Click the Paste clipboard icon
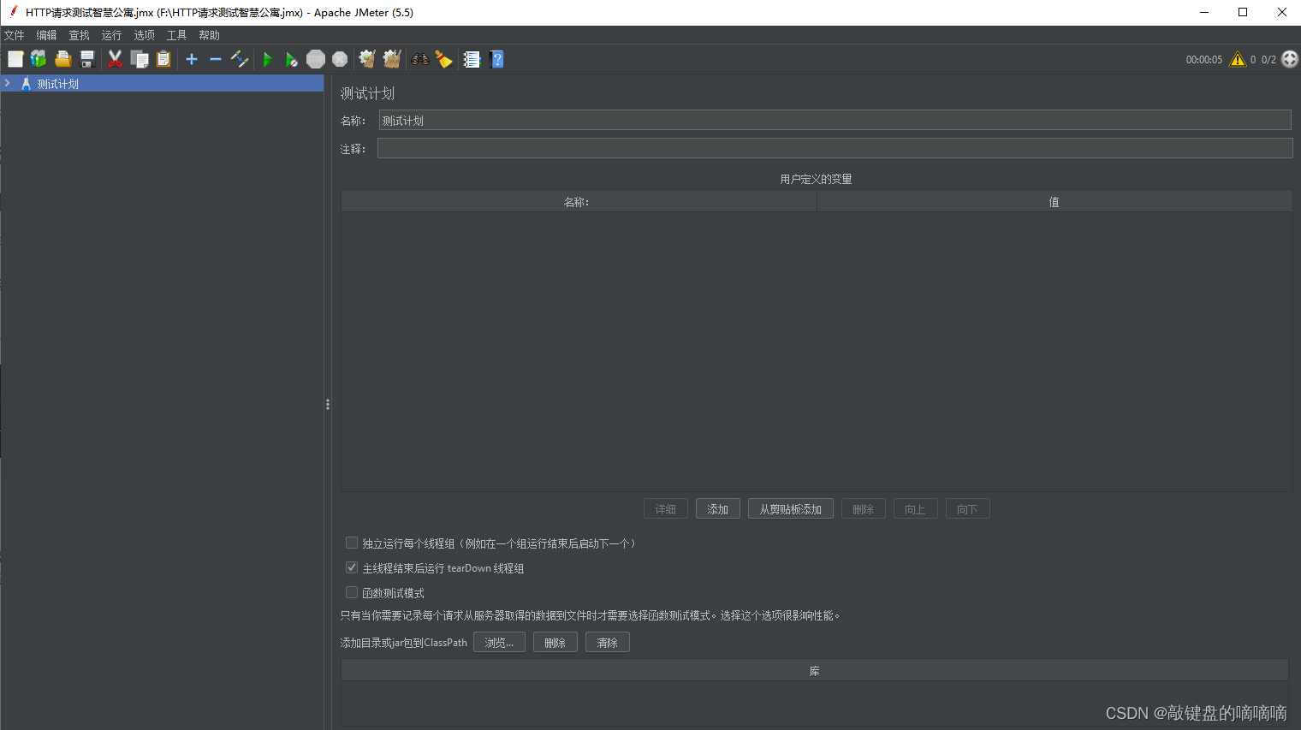 (x=163, y=59)
